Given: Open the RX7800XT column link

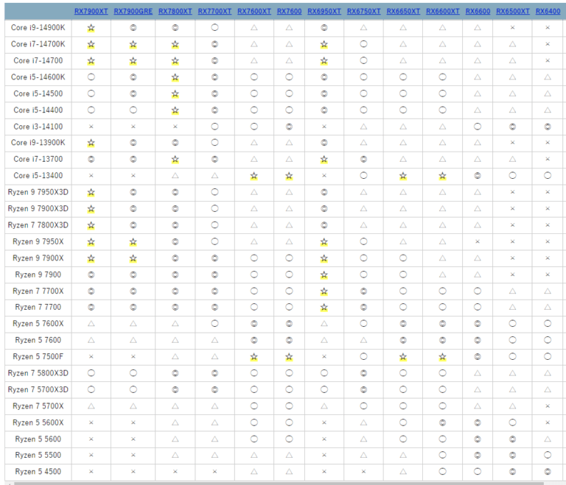Looking at the screenshot, I should pos(175,11).
